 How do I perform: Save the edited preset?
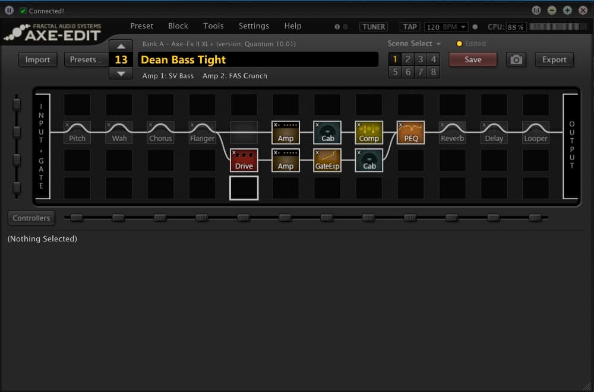pyautogui.click(x=473, y=60)
